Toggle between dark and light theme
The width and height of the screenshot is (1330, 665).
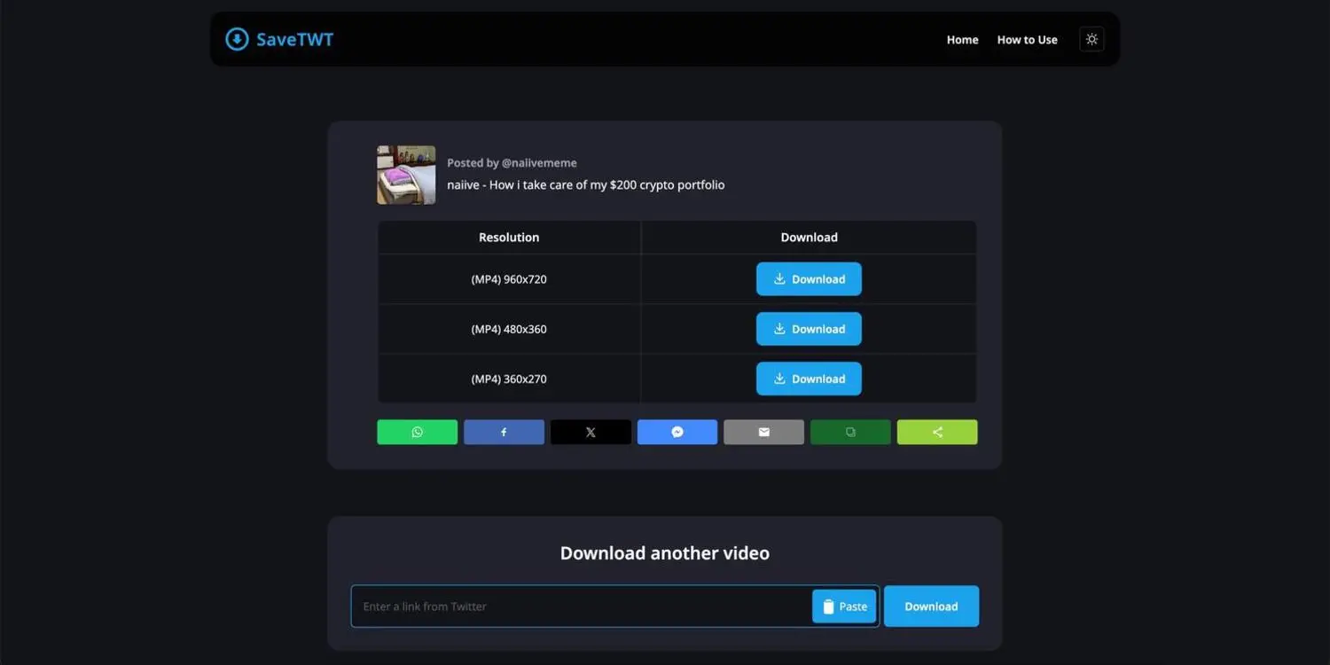point(1091,39)
